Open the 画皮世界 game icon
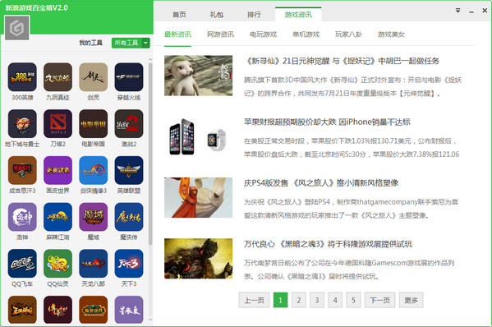 click(57, 170)
